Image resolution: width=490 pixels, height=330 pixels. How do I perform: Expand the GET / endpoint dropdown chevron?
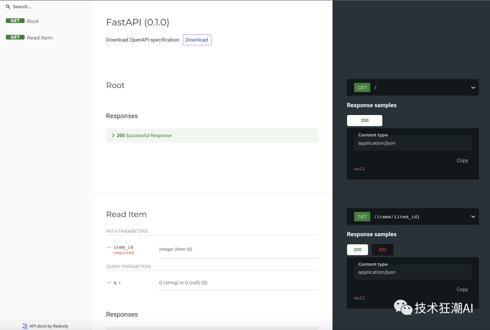pyautogui.click(x=473, y=88)
